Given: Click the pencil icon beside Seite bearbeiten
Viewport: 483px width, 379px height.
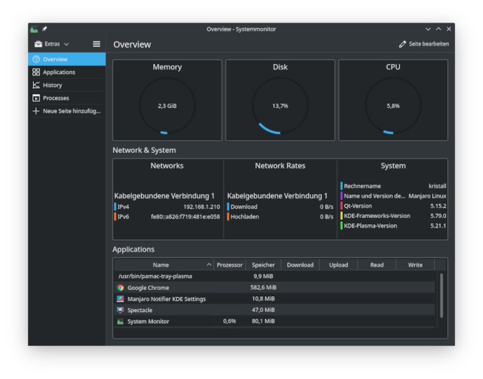Looking at the screenshot, I should pos(402,44).
